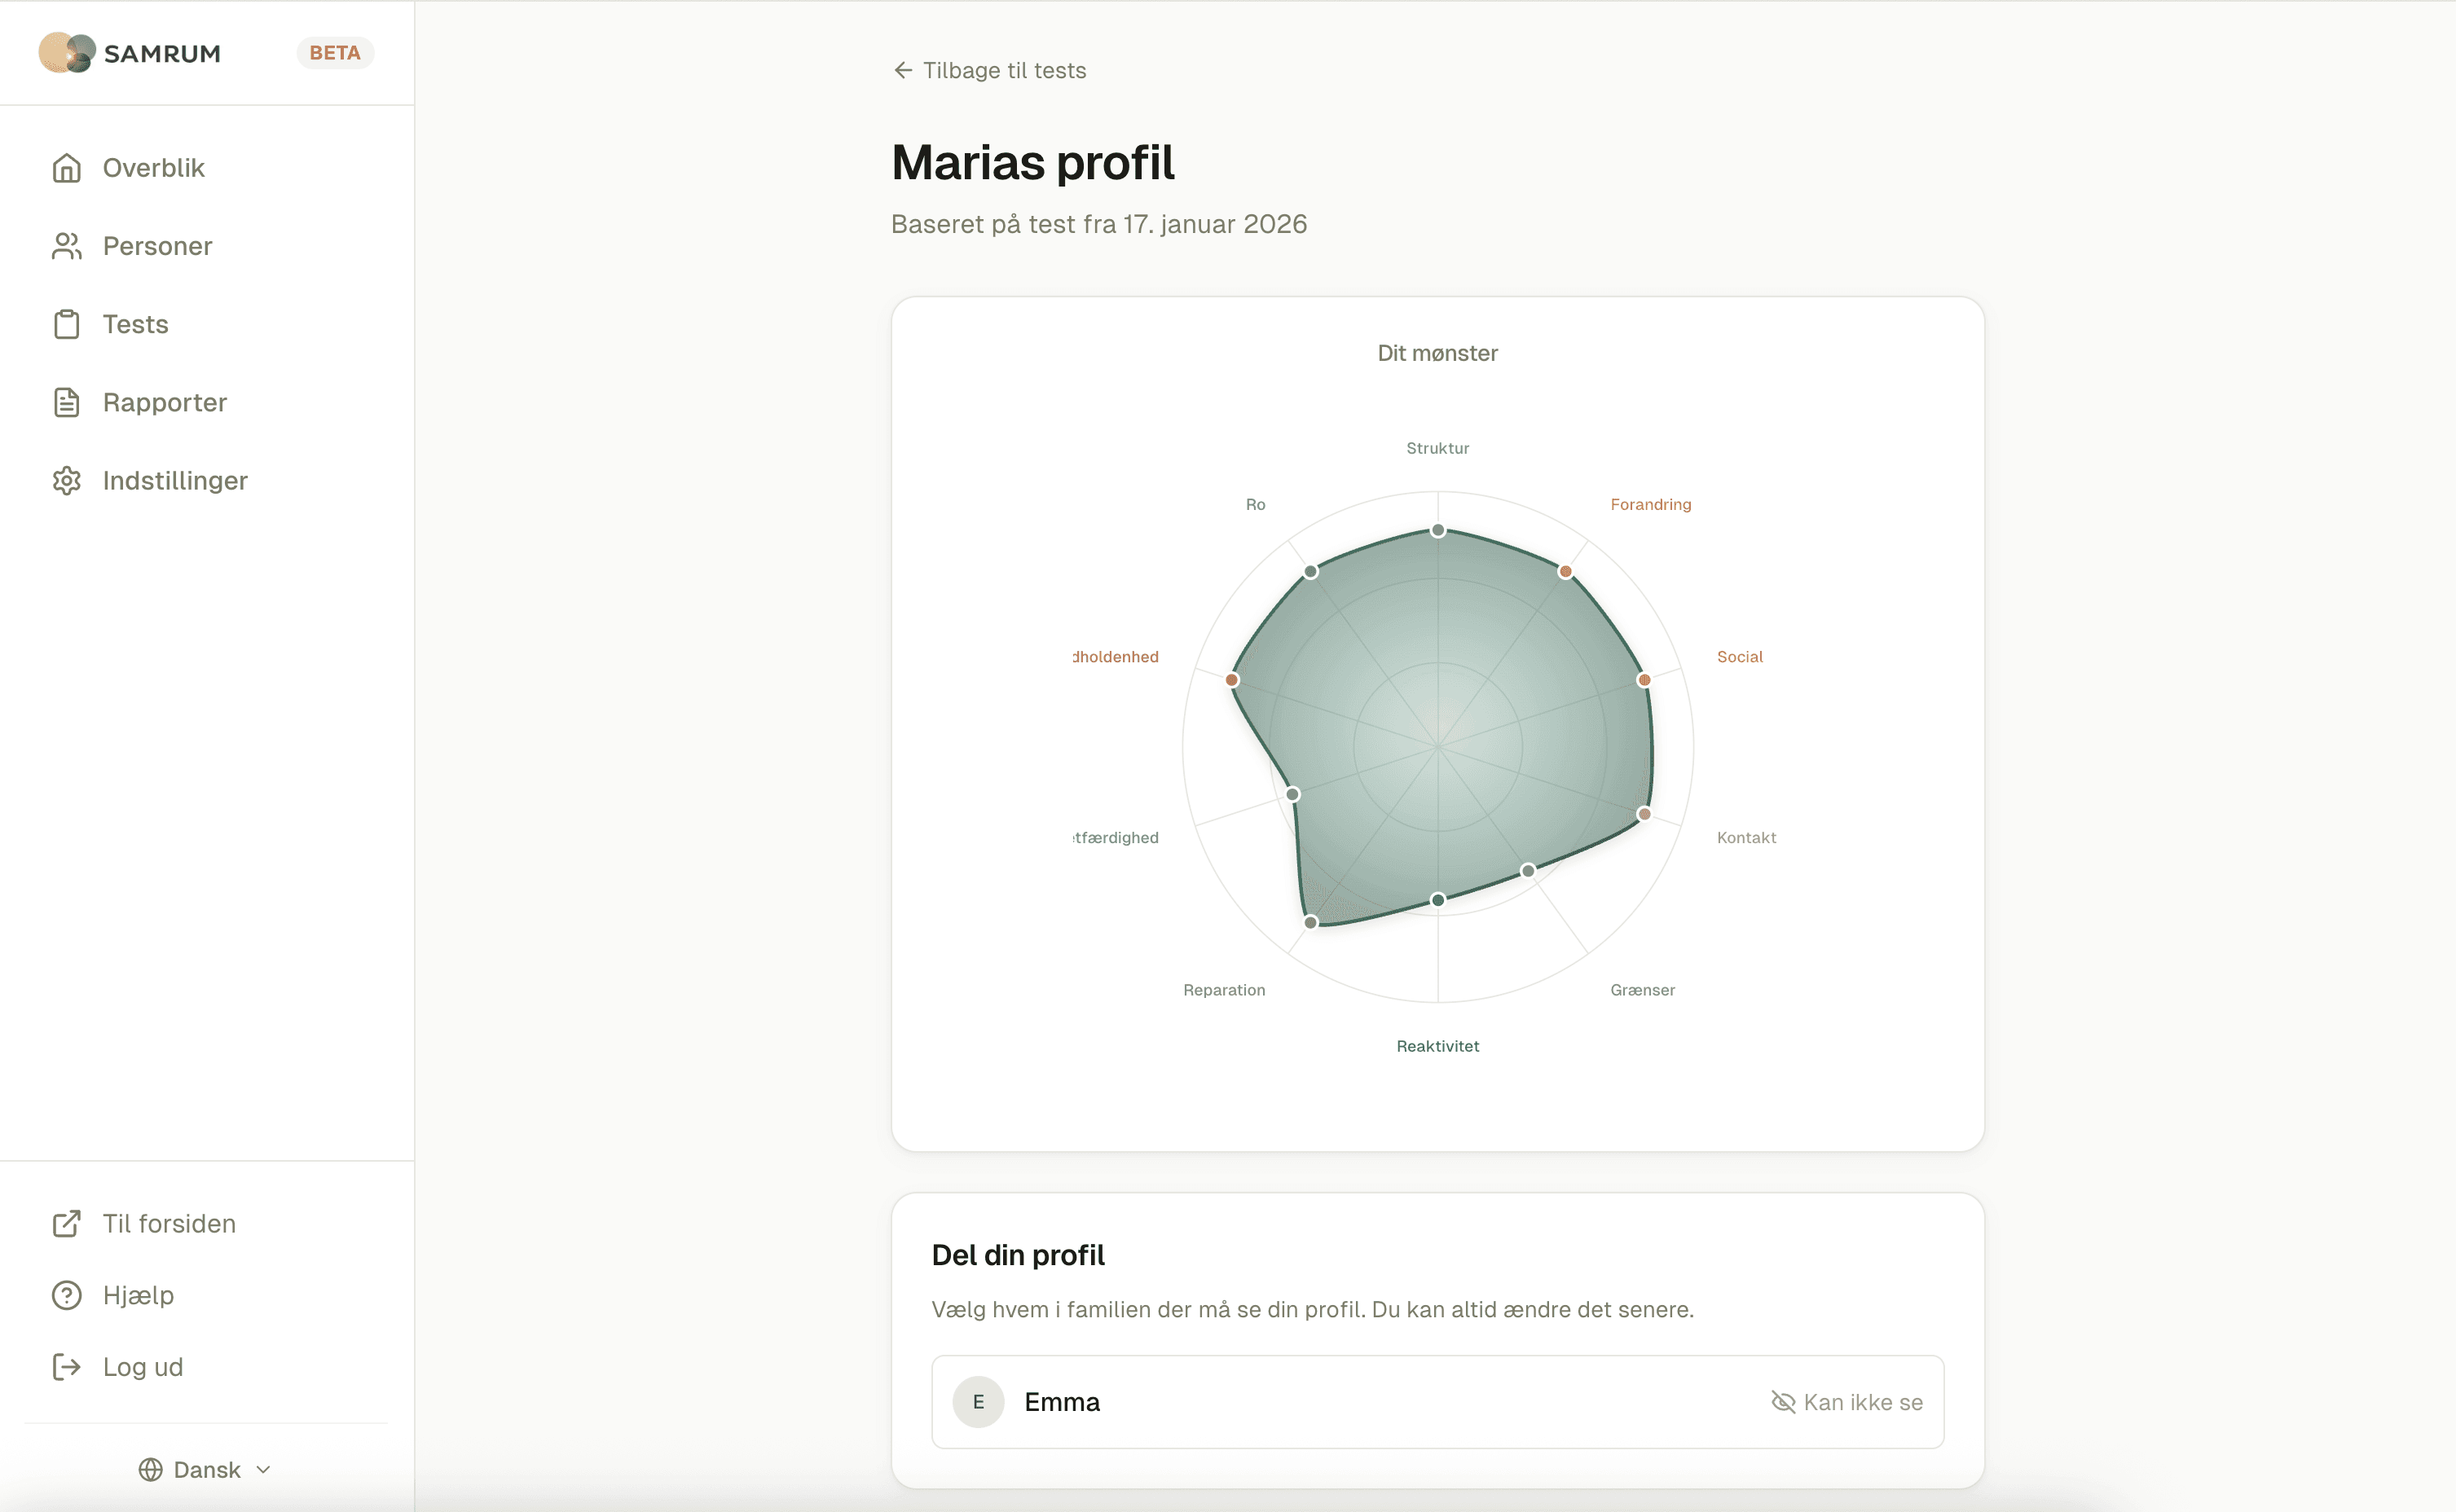2456x1512 pixels.
Task: Click the Overblik home icon
Action: (x=66, y=168)
